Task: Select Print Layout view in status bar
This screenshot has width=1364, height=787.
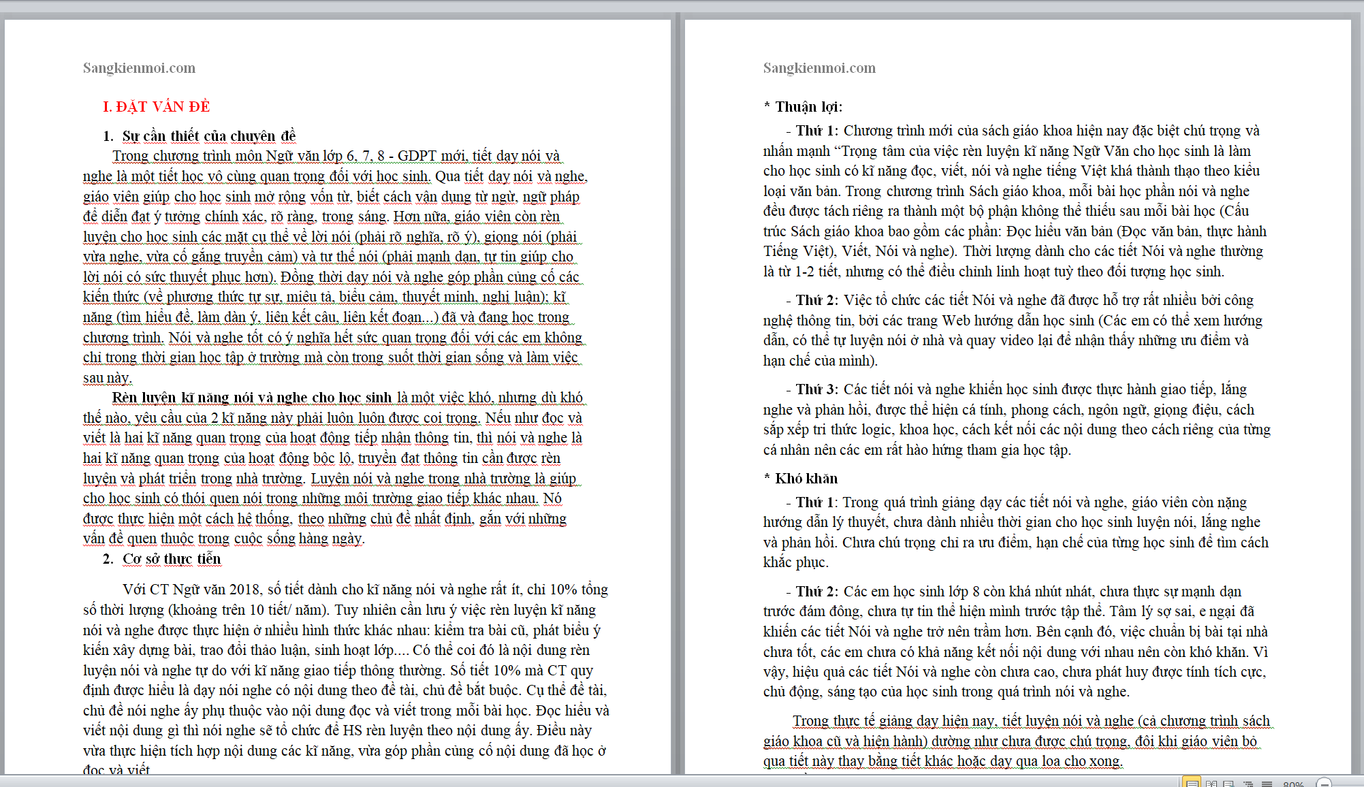Action: [1192, 783]
